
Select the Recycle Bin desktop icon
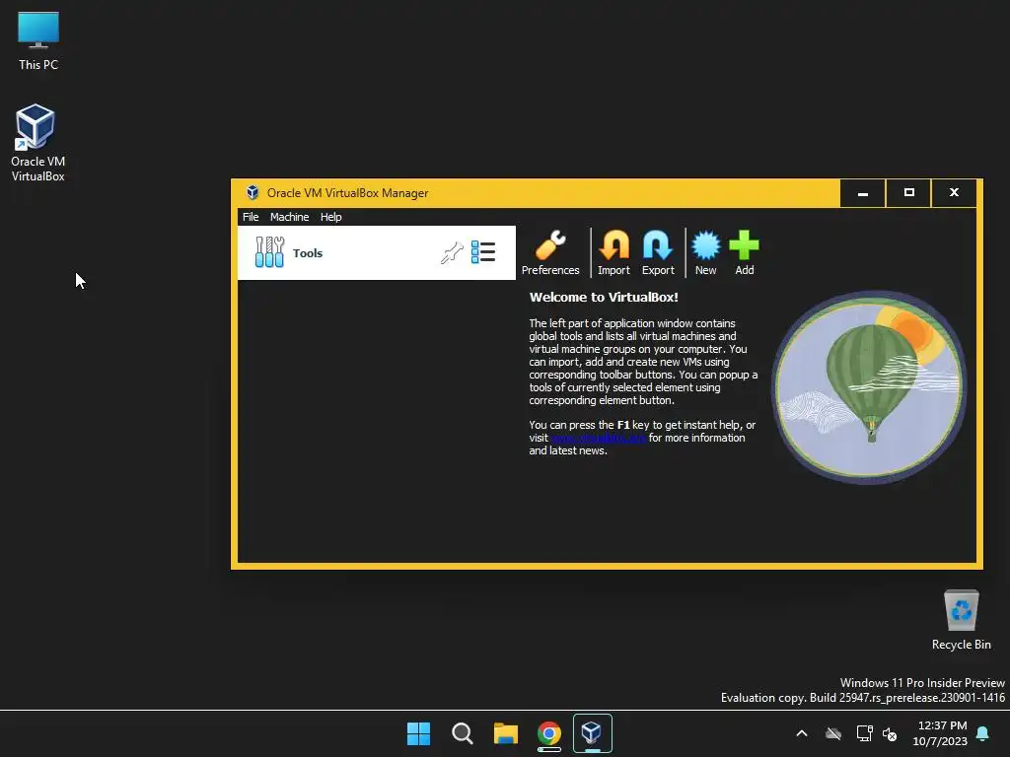tap(961, 620)
